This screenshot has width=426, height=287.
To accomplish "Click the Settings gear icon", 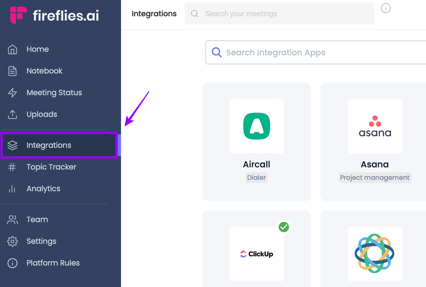I will (12, 241).
